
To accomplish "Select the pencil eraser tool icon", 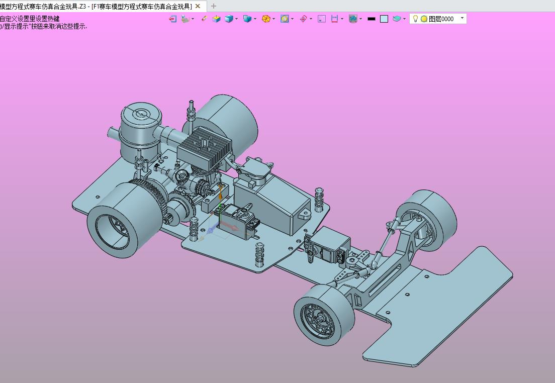I will coord(204,19).
